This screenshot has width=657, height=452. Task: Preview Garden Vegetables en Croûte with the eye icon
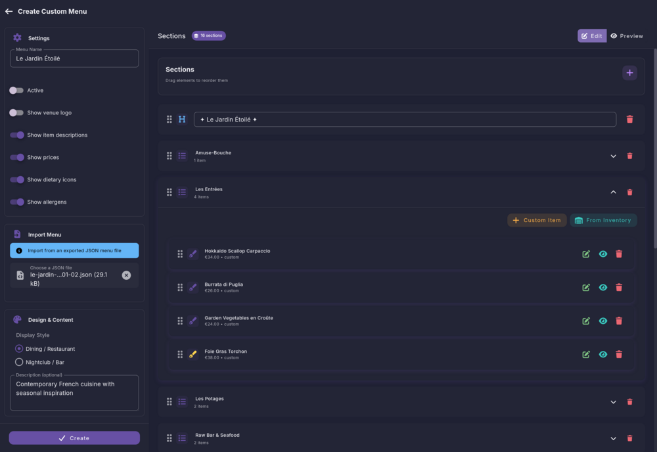602,321
